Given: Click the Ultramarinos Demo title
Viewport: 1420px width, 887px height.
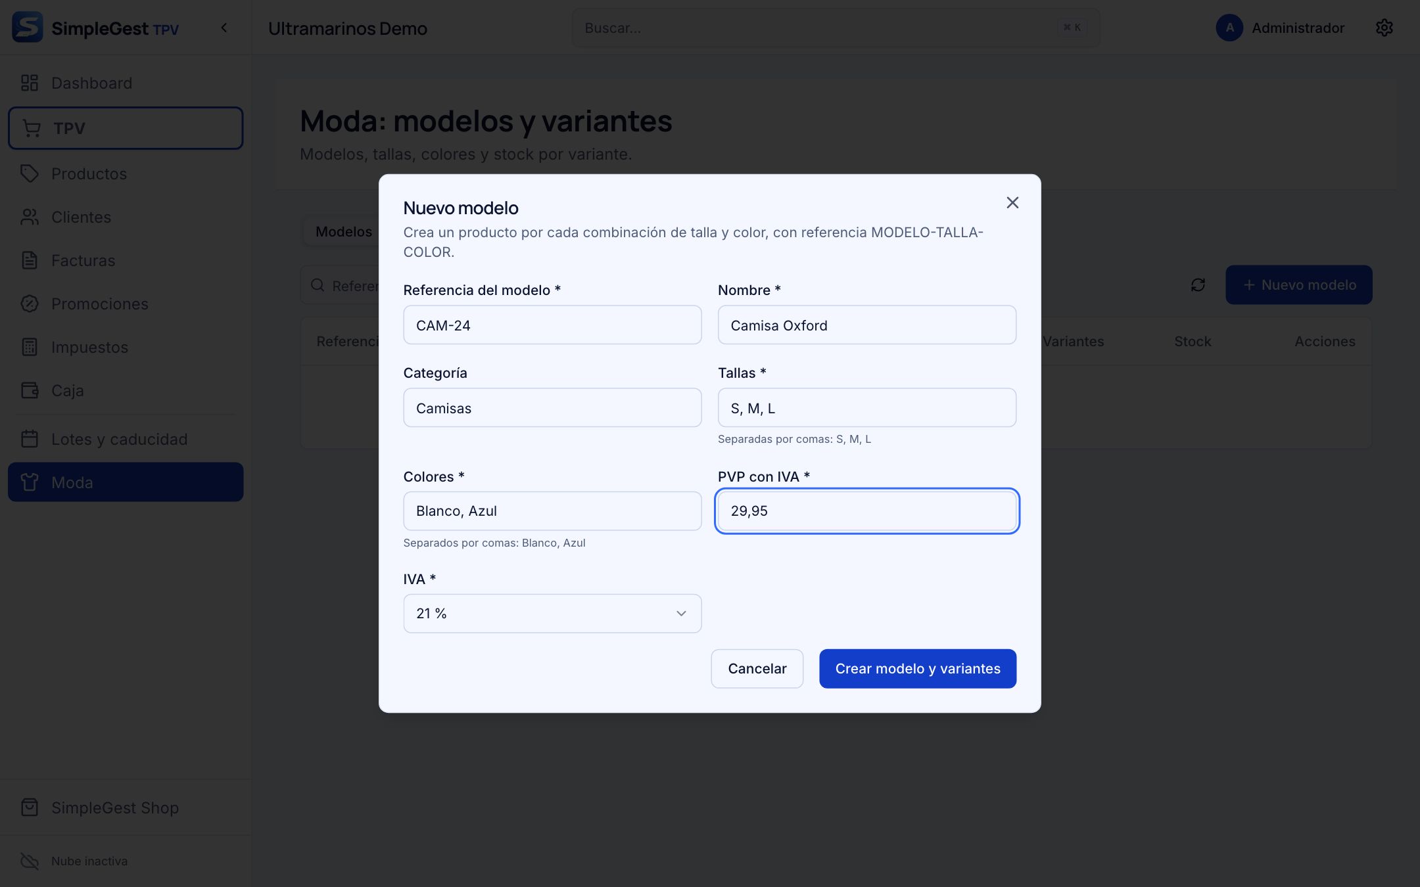Looking at the screenshot, I should coord(348,28).
